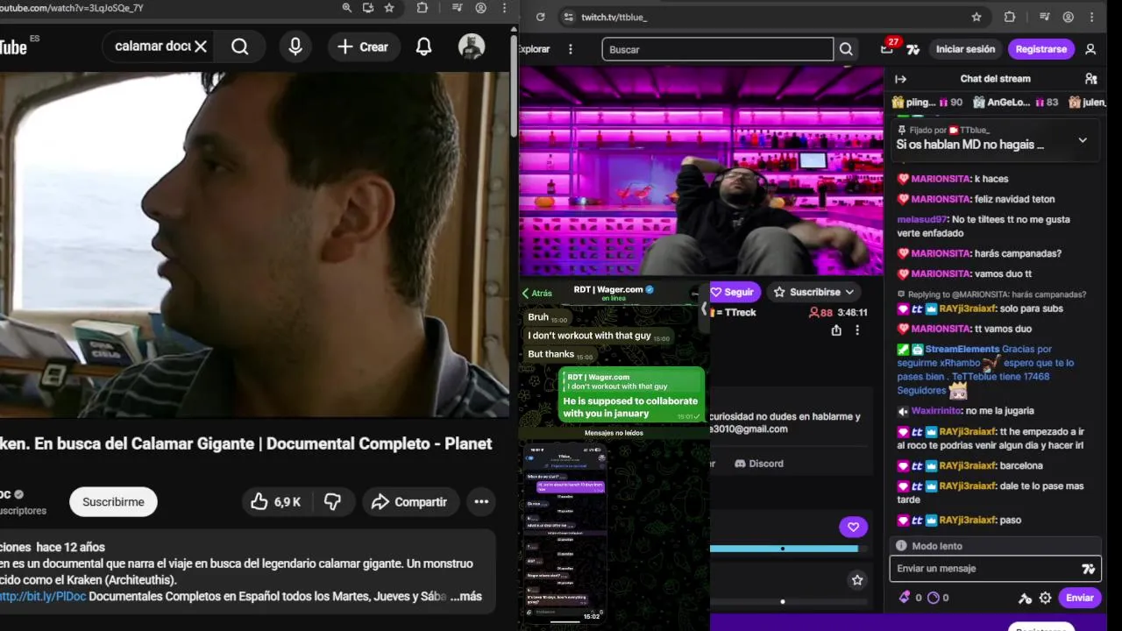
Task: Open 7TV emote picker in chat input
Action: click(1089, 569)
